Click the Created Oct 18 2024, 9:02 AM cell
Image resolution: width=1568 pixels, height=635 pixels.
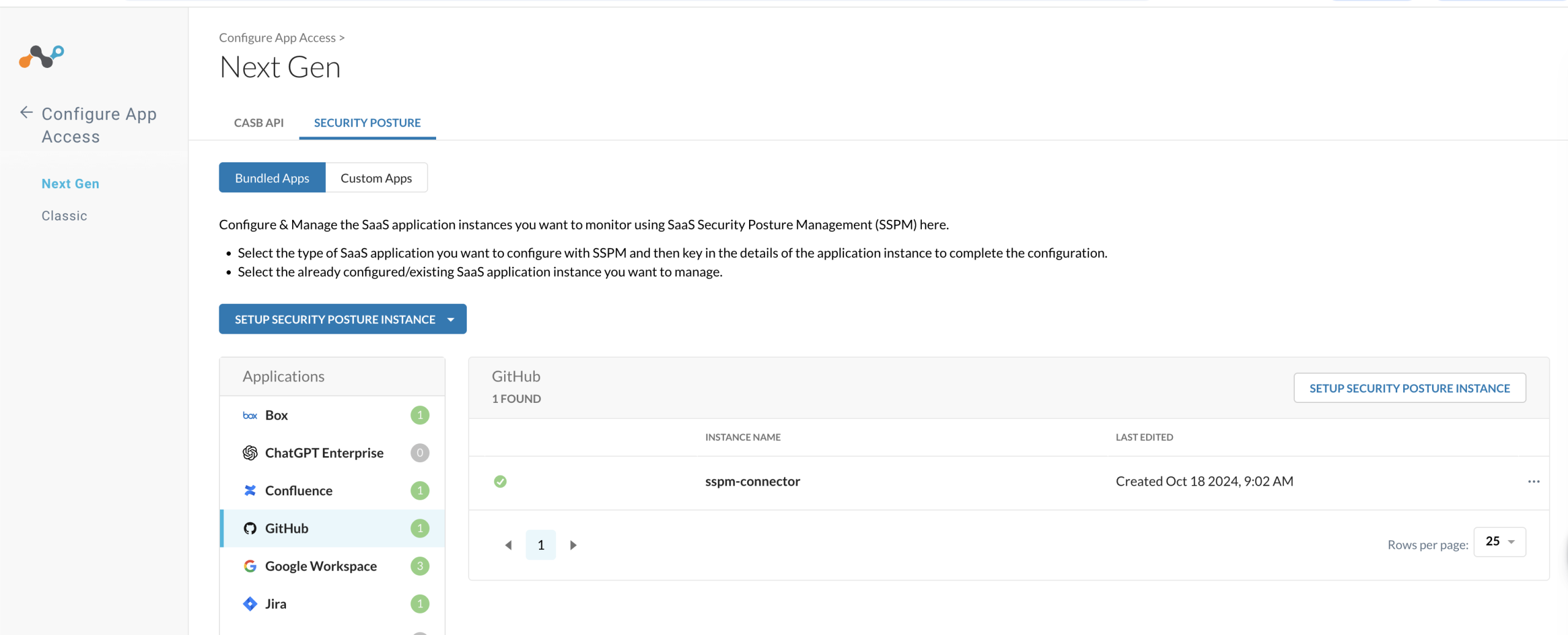point(1204,481)
